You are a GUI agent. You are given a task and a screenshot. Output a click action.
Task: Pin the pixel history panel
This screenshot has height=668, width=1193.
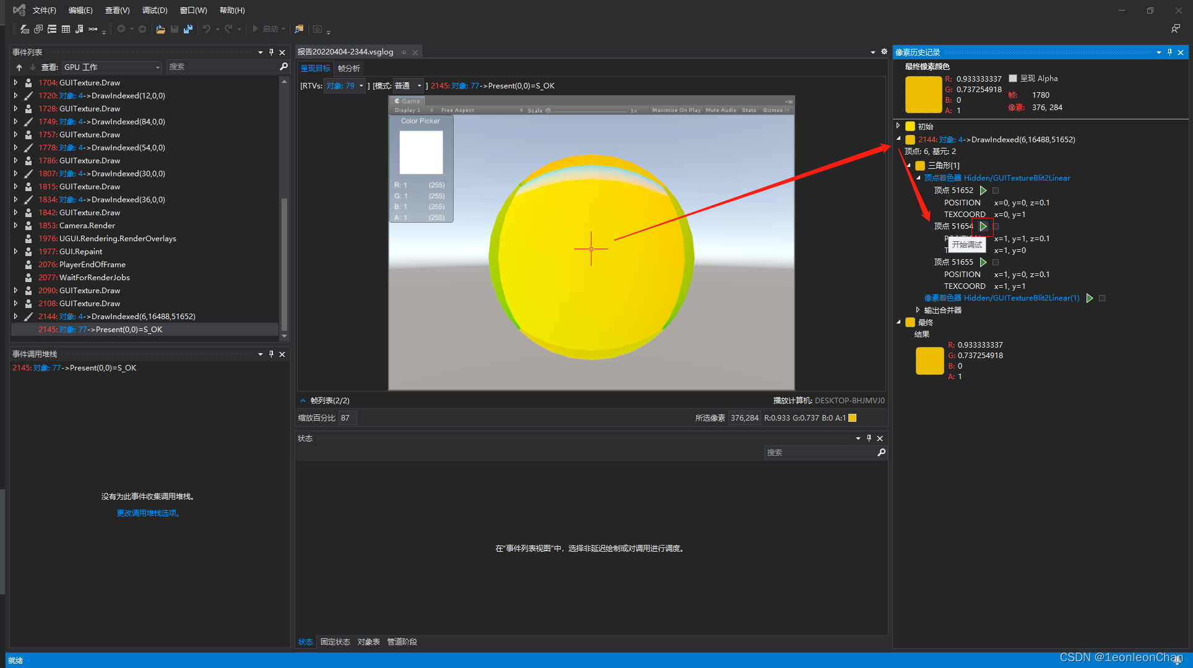(x=1169, y=53)
